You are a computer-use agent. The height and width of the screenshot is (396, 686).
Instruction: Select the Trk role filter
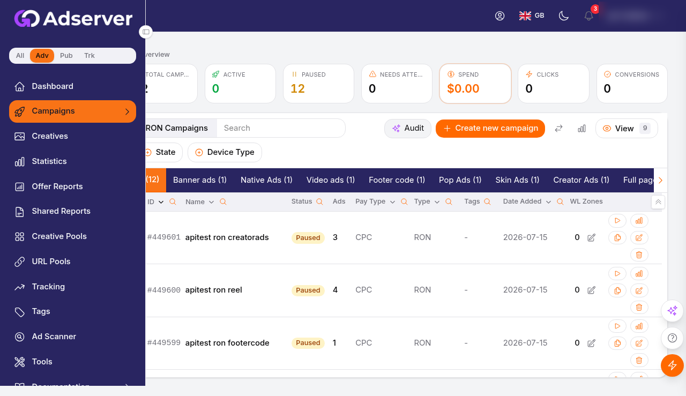[90, 56]
